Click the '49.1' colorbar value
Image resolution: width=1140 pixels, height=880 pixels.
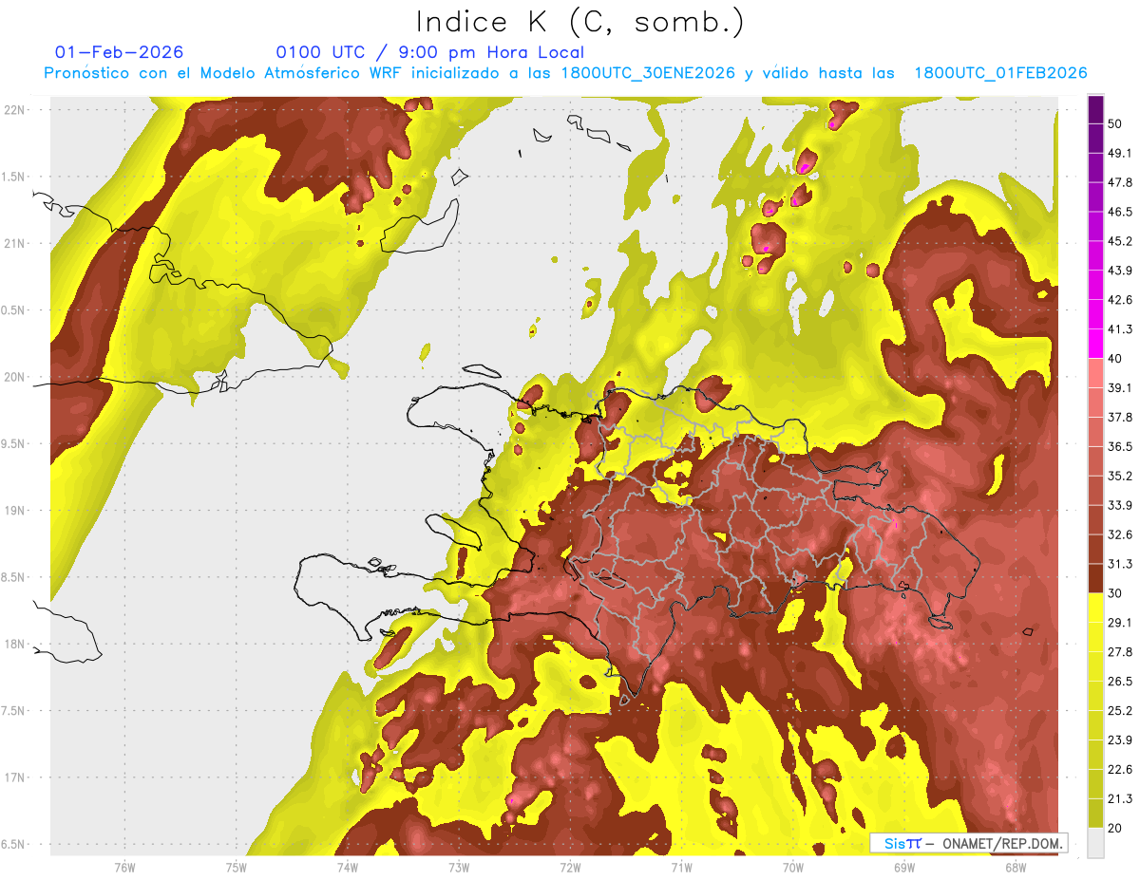click(1120, 153)
